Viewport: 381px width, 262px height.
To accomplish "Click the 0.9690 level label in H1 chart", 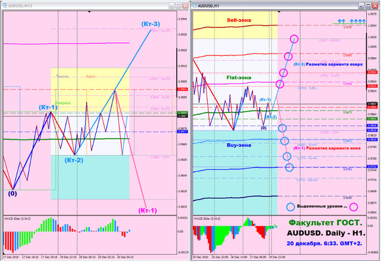I will click(347, 198).
